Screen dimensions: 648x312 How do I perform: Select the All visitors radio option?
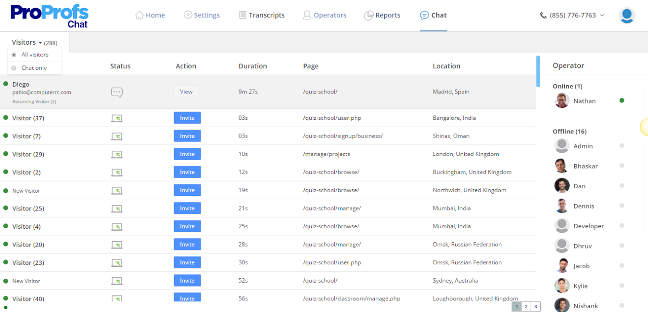click(x=14, y=55)
